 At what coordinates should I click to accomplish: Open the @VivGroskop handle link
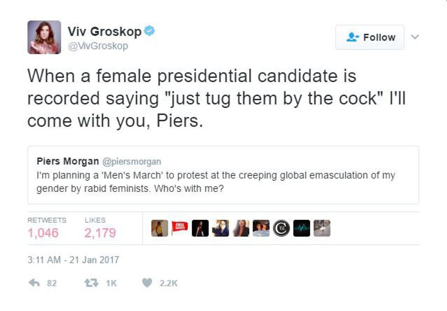tap(98, 46)
